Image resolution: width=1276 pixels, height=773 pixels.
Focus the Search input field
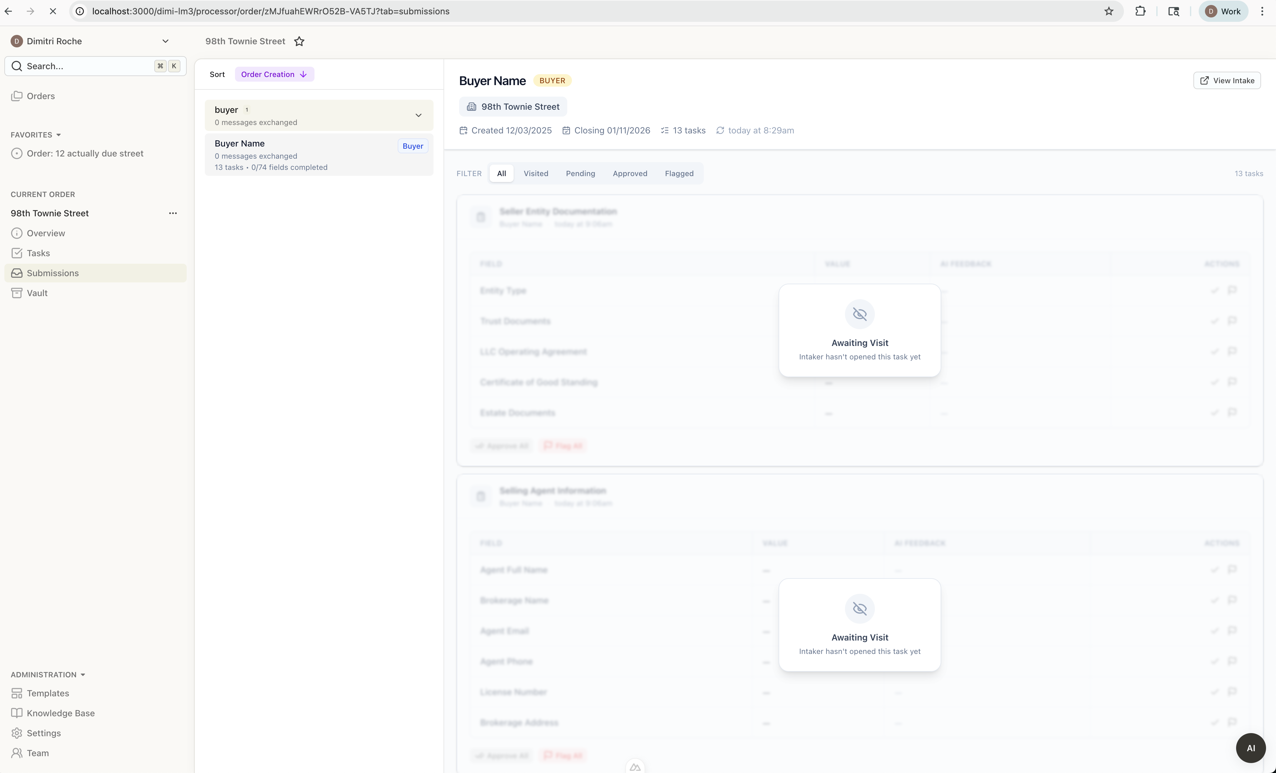click(88, 66)
